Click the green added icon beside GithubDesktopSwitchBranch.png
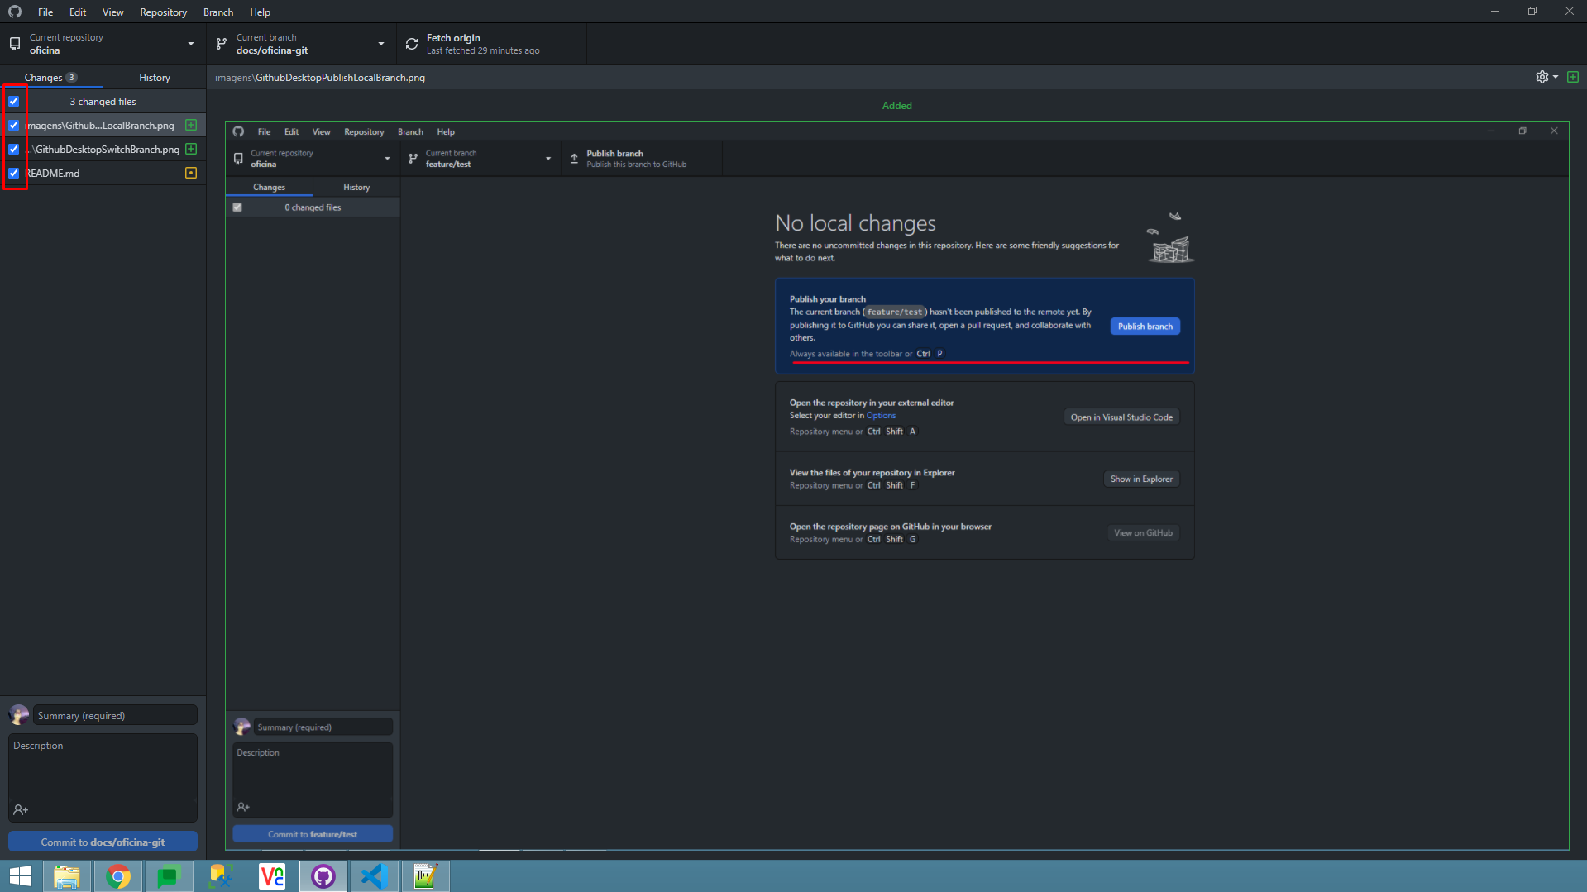This screenshot has width=1587, height=892. pos(191,149)
